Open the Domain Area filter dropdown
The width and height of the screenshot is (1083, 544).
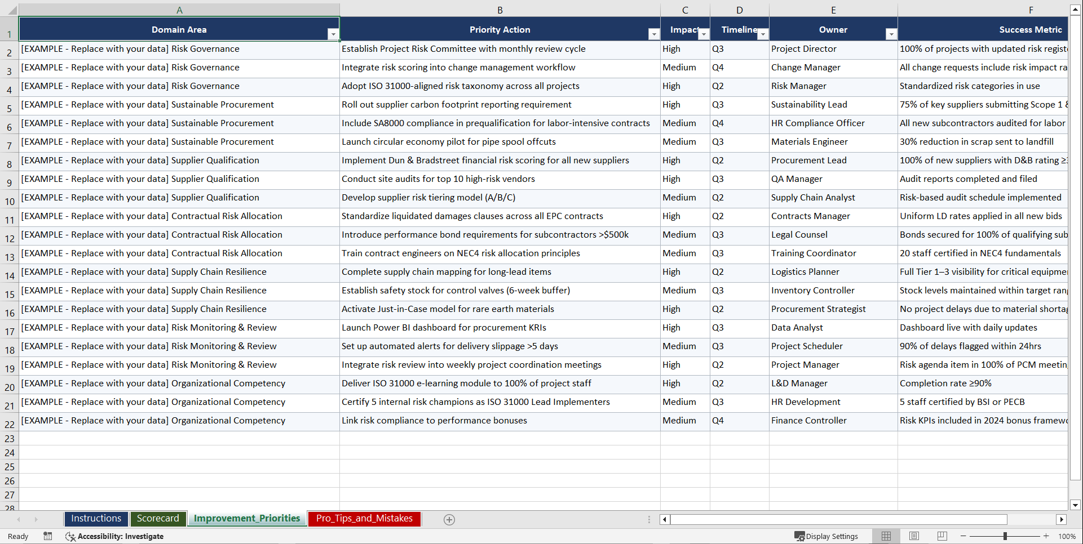tap(333, 34)
